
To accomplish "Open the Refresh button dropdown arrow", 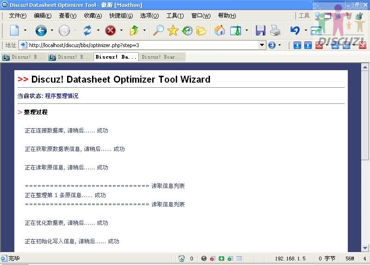I will pos(98,30).
